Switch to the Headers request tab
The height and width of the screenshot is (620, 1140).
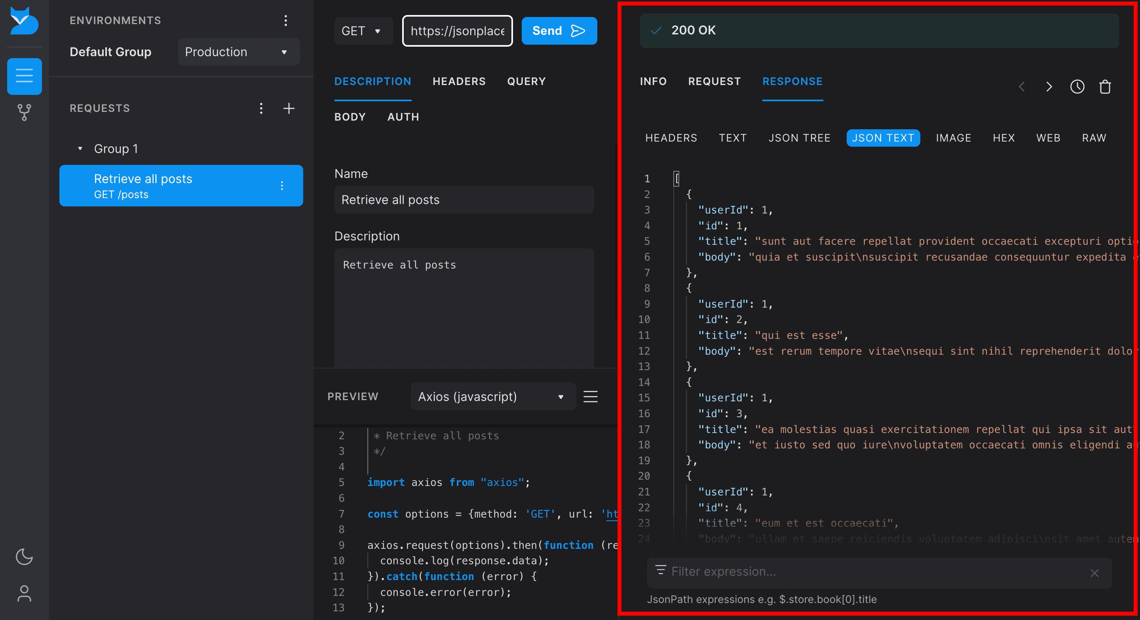coord(459,81)
